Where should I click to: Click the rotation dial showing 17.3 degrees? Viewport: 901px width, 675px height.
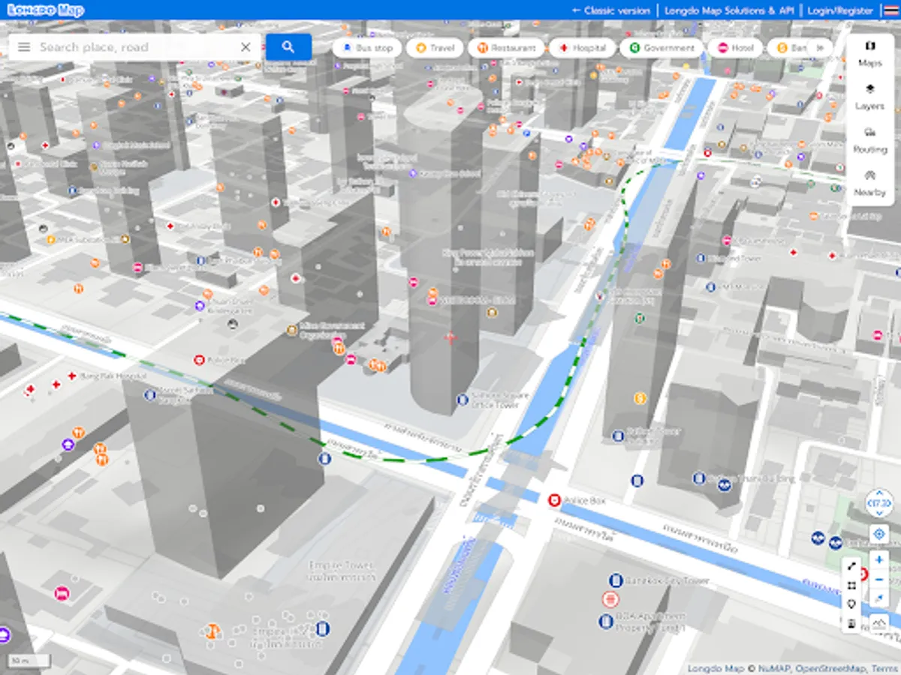click(878, 503)
